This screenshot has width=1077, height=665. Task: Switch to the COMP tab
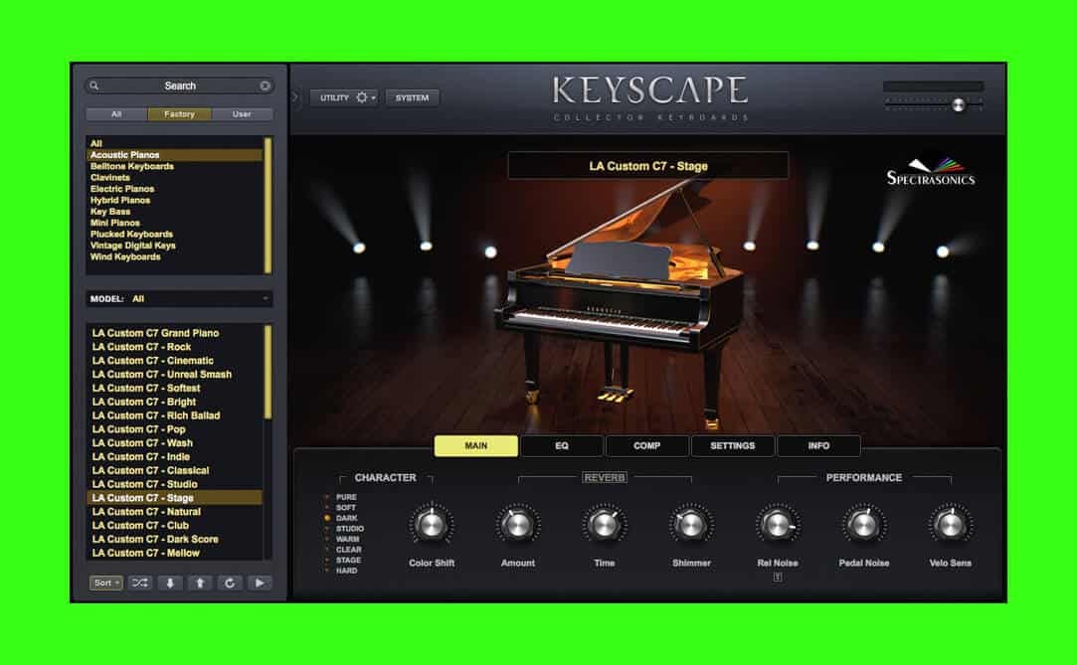(647, 445)
